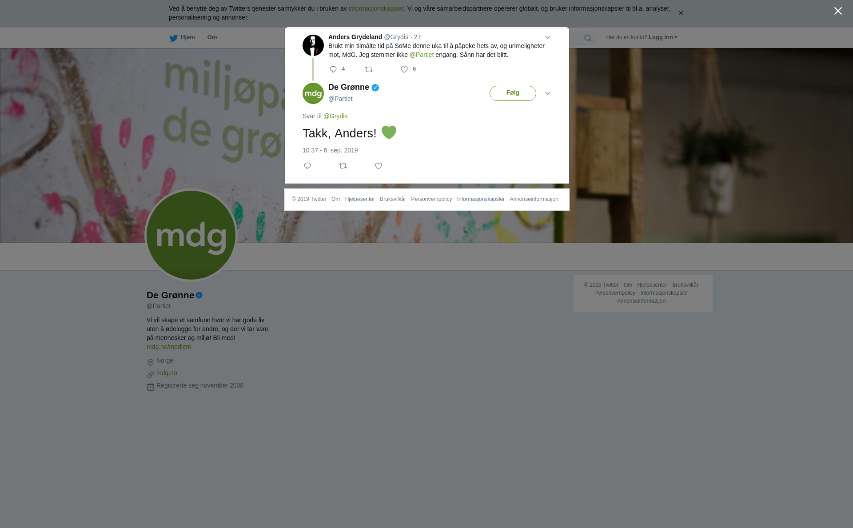
Task: Open the mdg.no/medlem link
Action: (169, 347)
